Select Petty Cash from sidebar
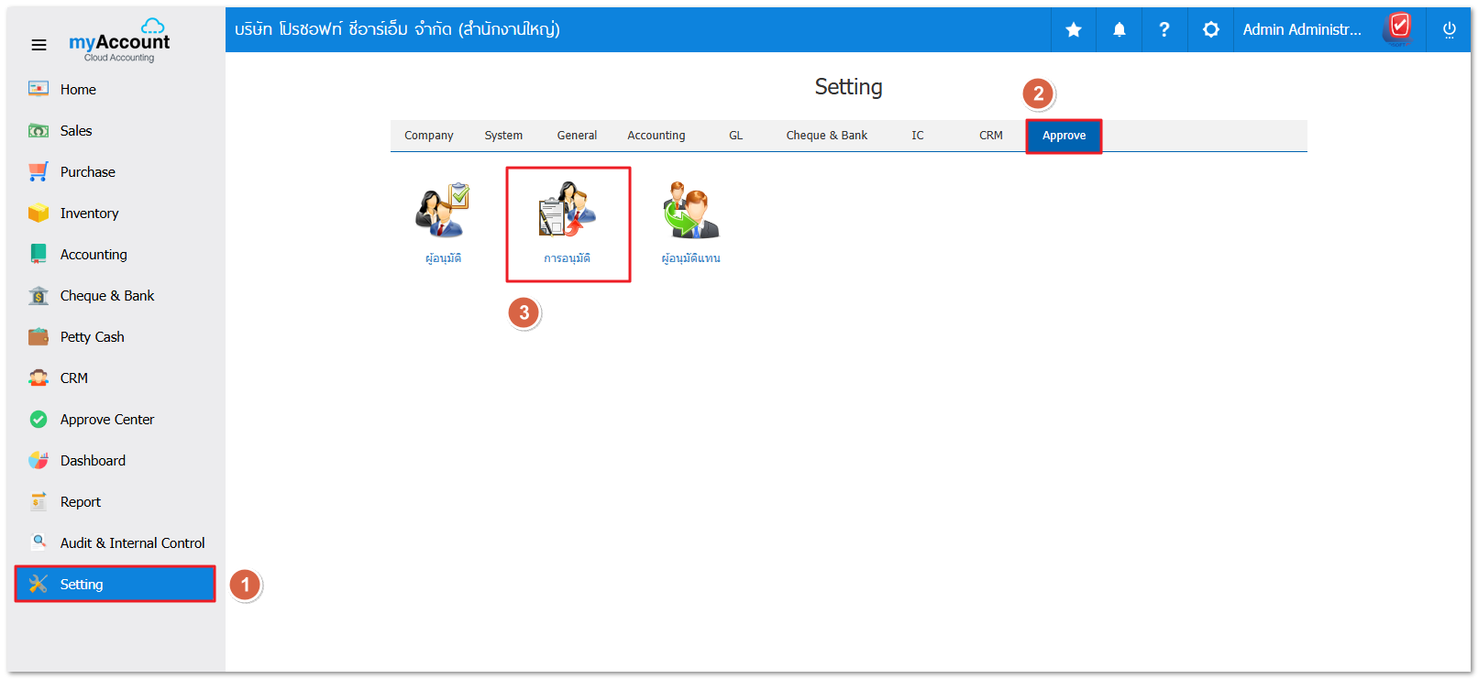 [92, 337]
